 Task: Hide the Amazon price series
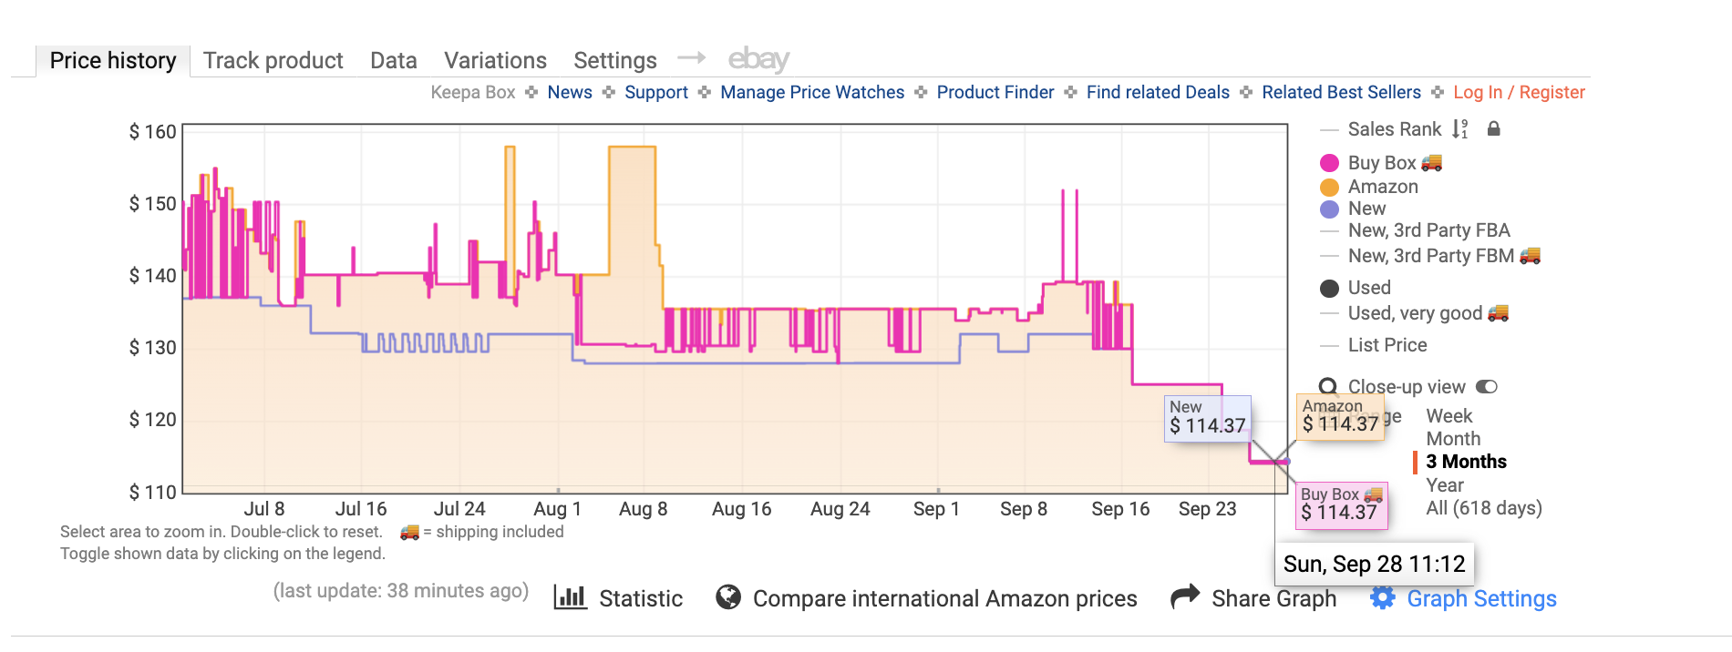(x=1330, y=187)
